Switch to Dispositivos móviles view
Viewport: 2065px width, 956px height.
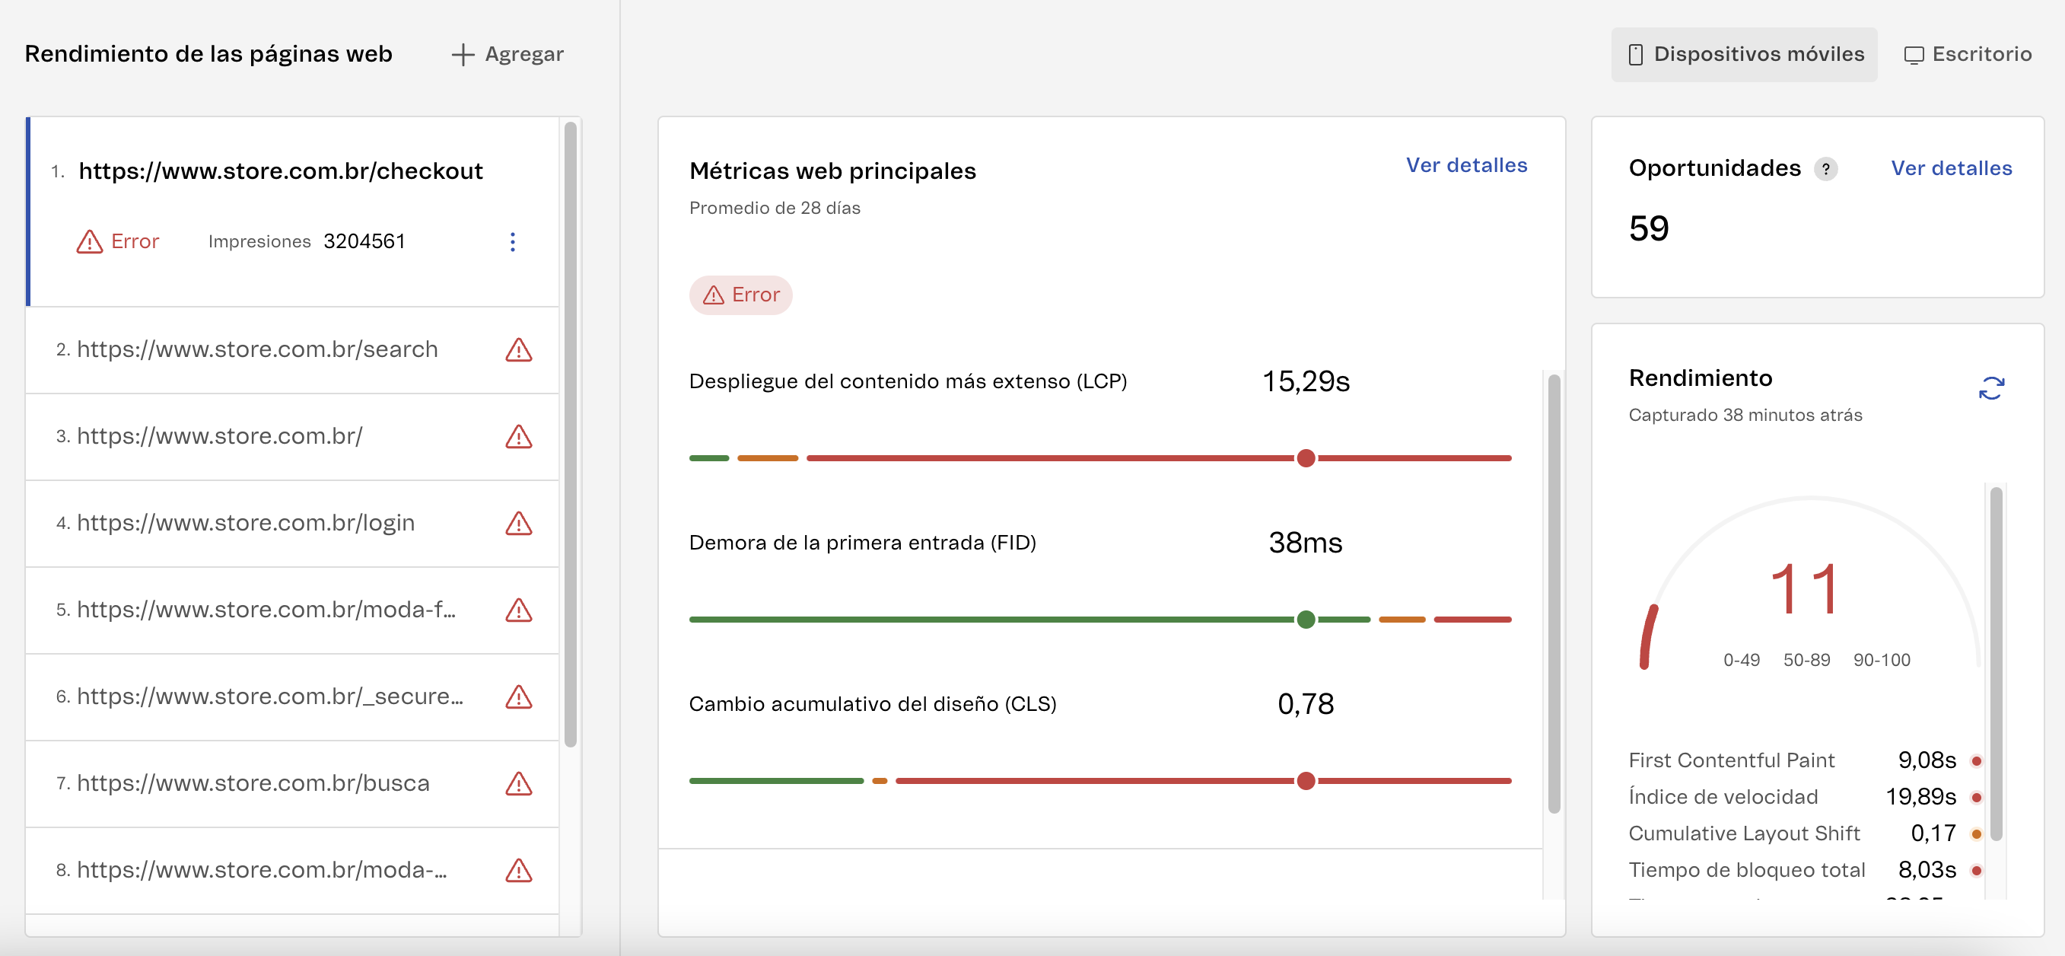tap(1745, 55)
